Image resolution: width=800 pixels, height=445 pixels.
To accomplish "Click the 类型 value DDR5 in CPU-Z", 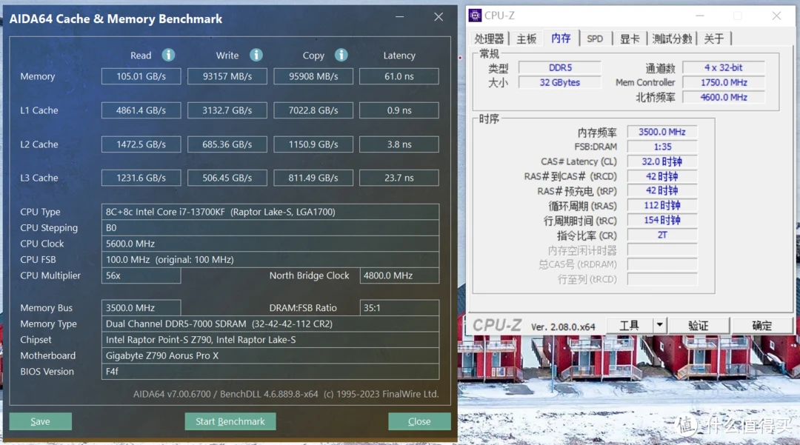I will 560,67.
